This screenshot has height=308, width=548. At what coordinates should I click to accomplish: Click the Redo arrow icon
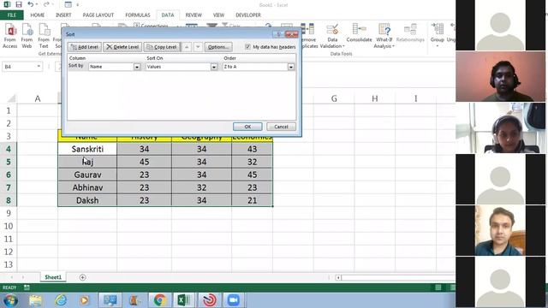click(x=46, y=4)
